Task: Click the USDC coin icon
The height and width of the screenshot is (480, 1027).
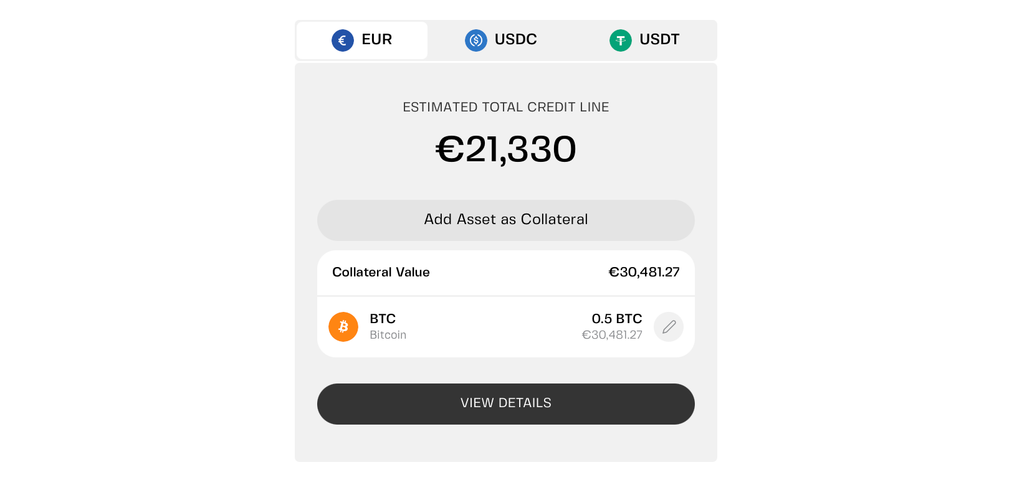Action: coord(475,40)
